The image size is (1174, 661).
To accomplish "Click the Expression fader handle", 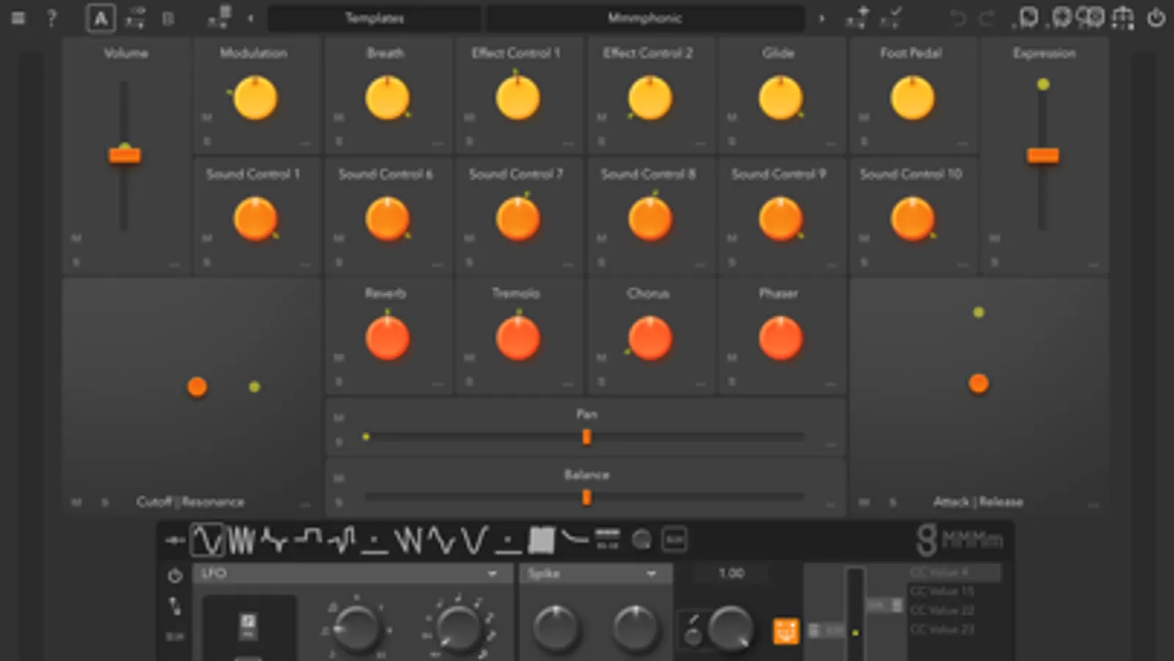I will coord(1043,155).
